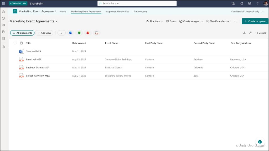Click the Confidential \ Internal only label
This screenshot has width=269, height=151.
(x=245, y=12)
